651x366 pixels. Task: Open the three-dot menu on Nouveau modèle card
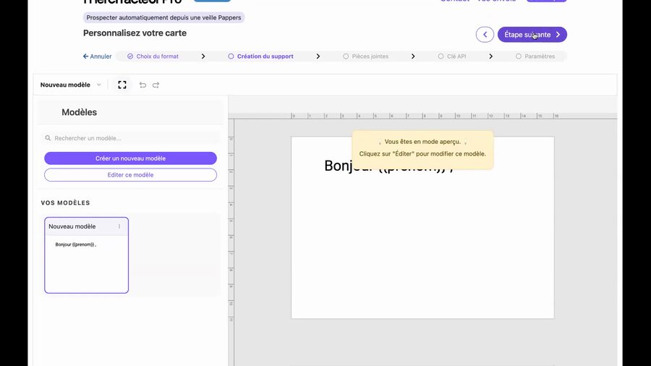click(x=119, y=226)
